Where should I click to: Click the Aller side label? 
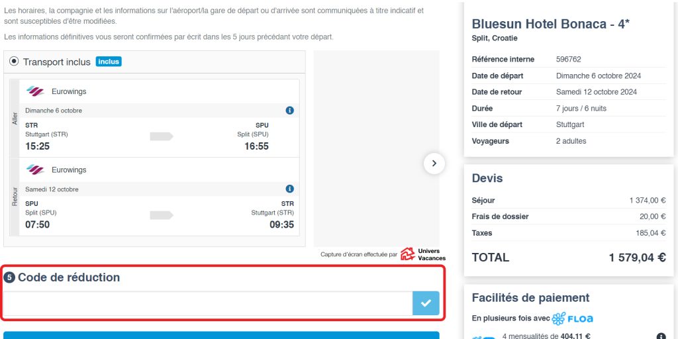click(15, 119)
